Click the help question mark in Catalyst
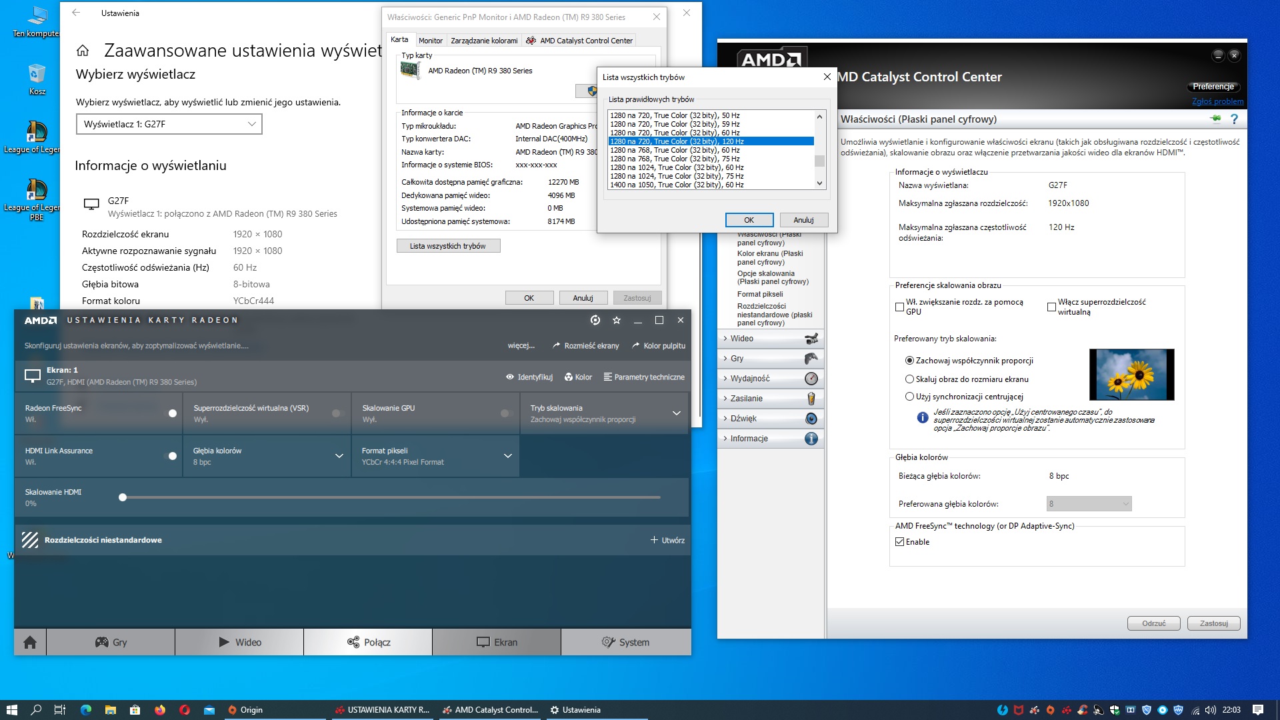Image resolution: width=1280 pixels, height=720 pixels. (x=1234, y=119)
